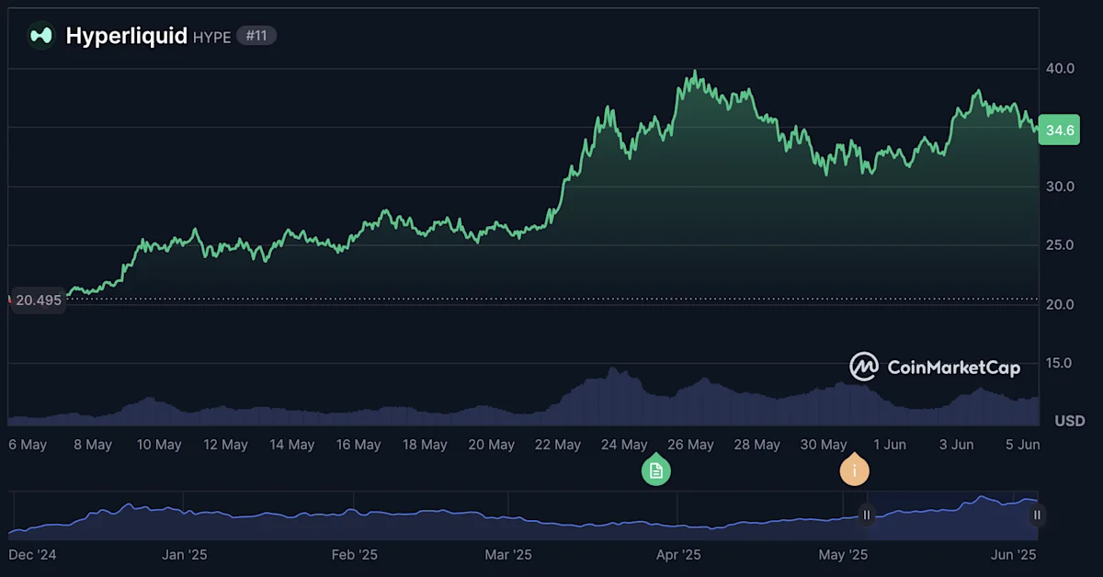
Task: Click Feb '25 on the range navigator
Action: coord(355,555)
